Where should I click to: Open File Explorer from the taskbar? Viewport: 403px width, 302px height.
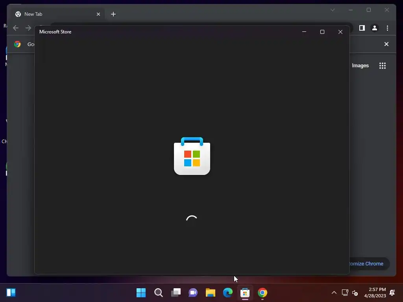pyautogui.click(x=211, y=293)
